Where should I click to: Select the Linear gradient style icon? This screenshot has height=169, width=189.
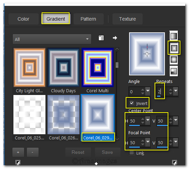[174, 36]
